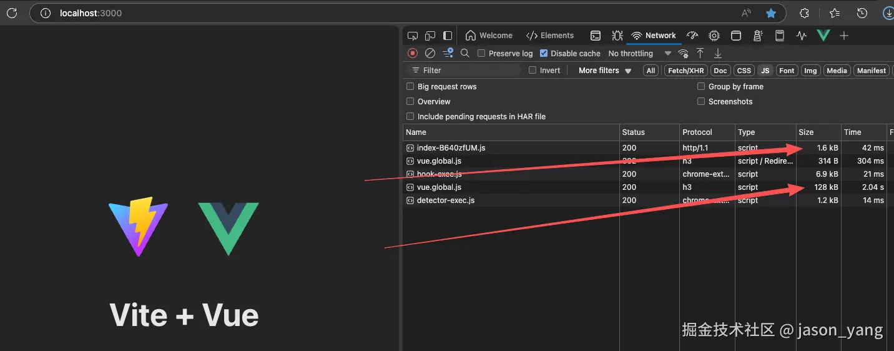
Task: Add another tool with the plus icon
Action: (844, 36)
